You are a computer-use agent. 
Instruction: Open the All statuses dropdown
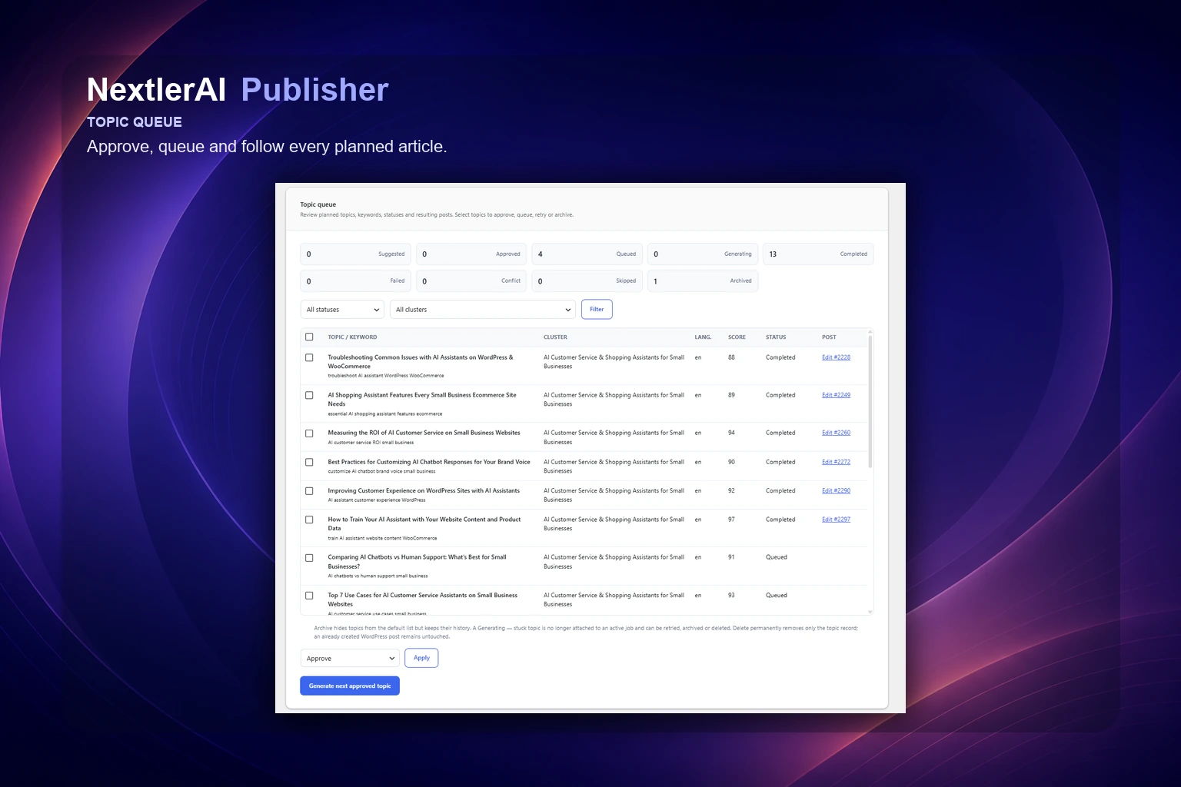342,310
